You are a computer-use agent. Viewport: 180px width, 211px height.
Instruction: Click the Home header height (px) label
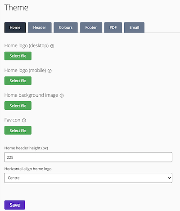coord(26,148)
